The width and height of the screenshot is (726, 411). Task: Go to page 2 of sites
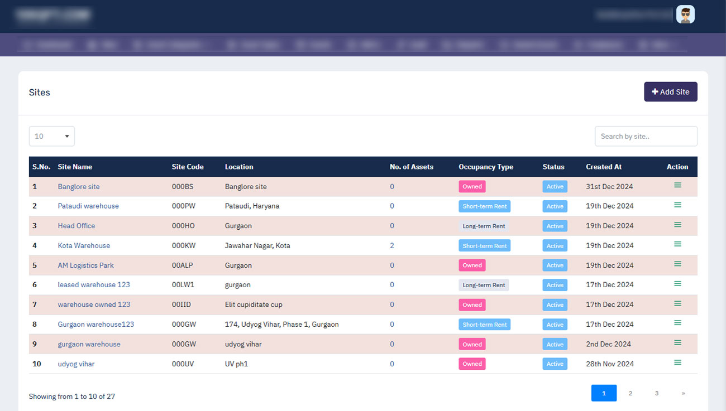(x=630, y=393)
